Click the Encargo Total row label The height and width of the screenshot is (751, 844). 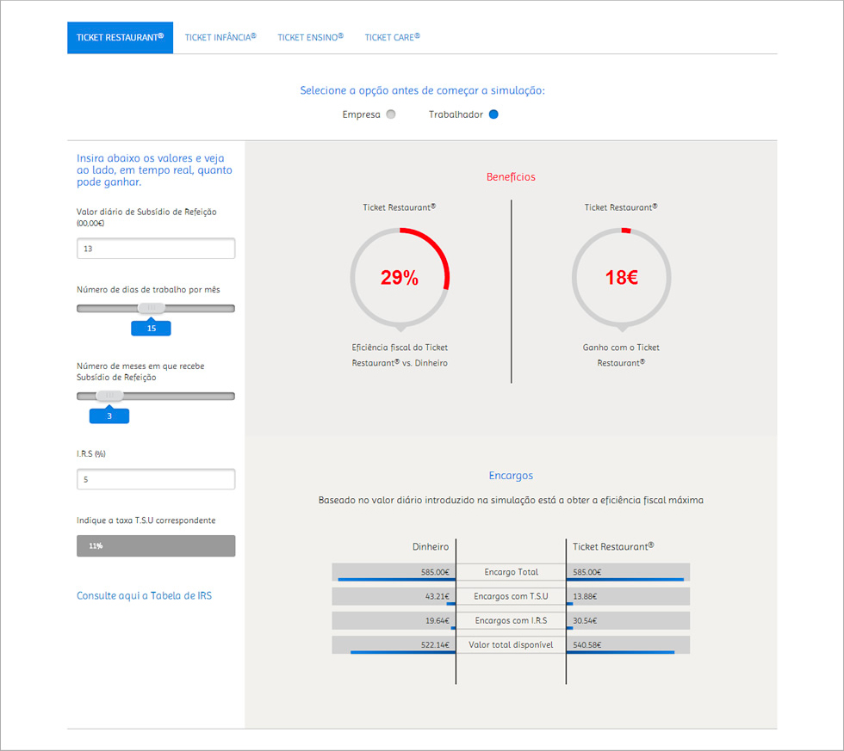511,572
